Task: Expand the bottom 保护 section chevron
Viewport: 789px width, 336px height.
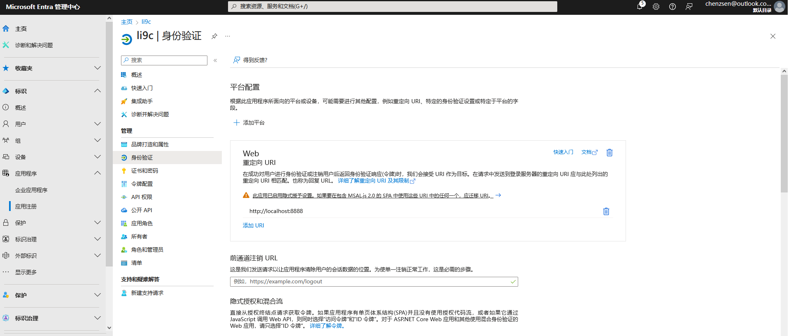Action: click(x=98, y=295)
